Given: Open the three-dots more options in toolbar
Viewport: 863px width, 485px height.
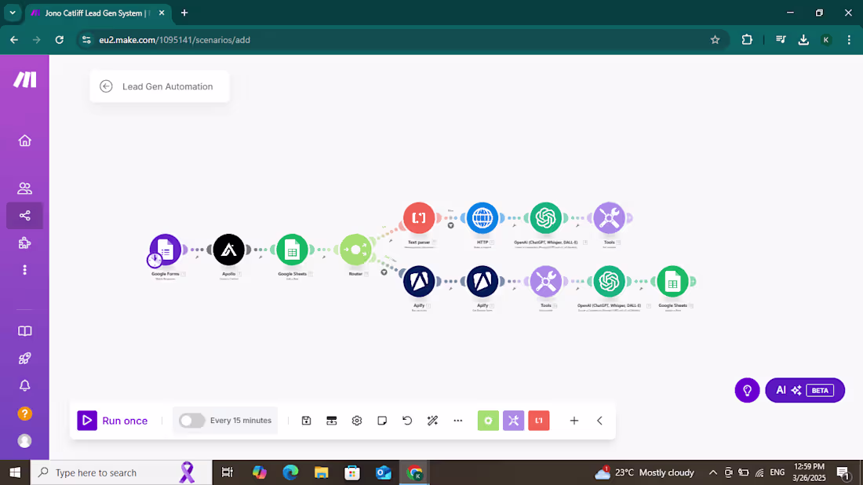Looking at the screenshot, I should point(458,421).
